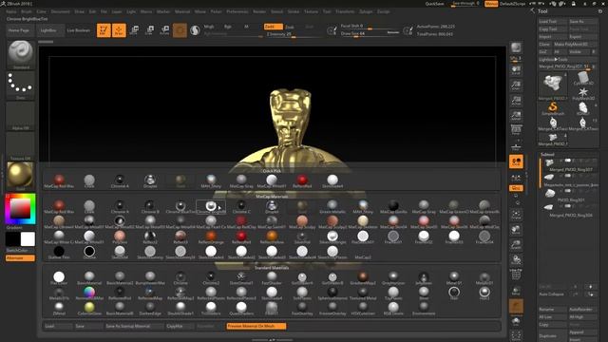Toggle the Alternate color button
608x342 pixels.
(20, 257)
